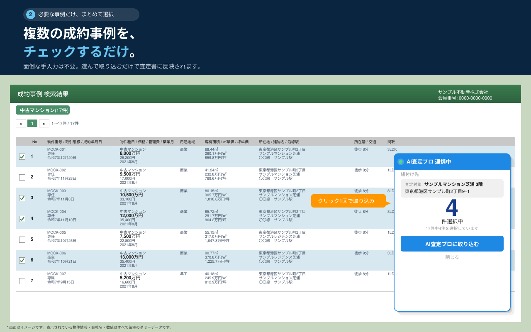Click the 13,000万円 price
This screenshot has height=332, width=531.
pos(132,257)
